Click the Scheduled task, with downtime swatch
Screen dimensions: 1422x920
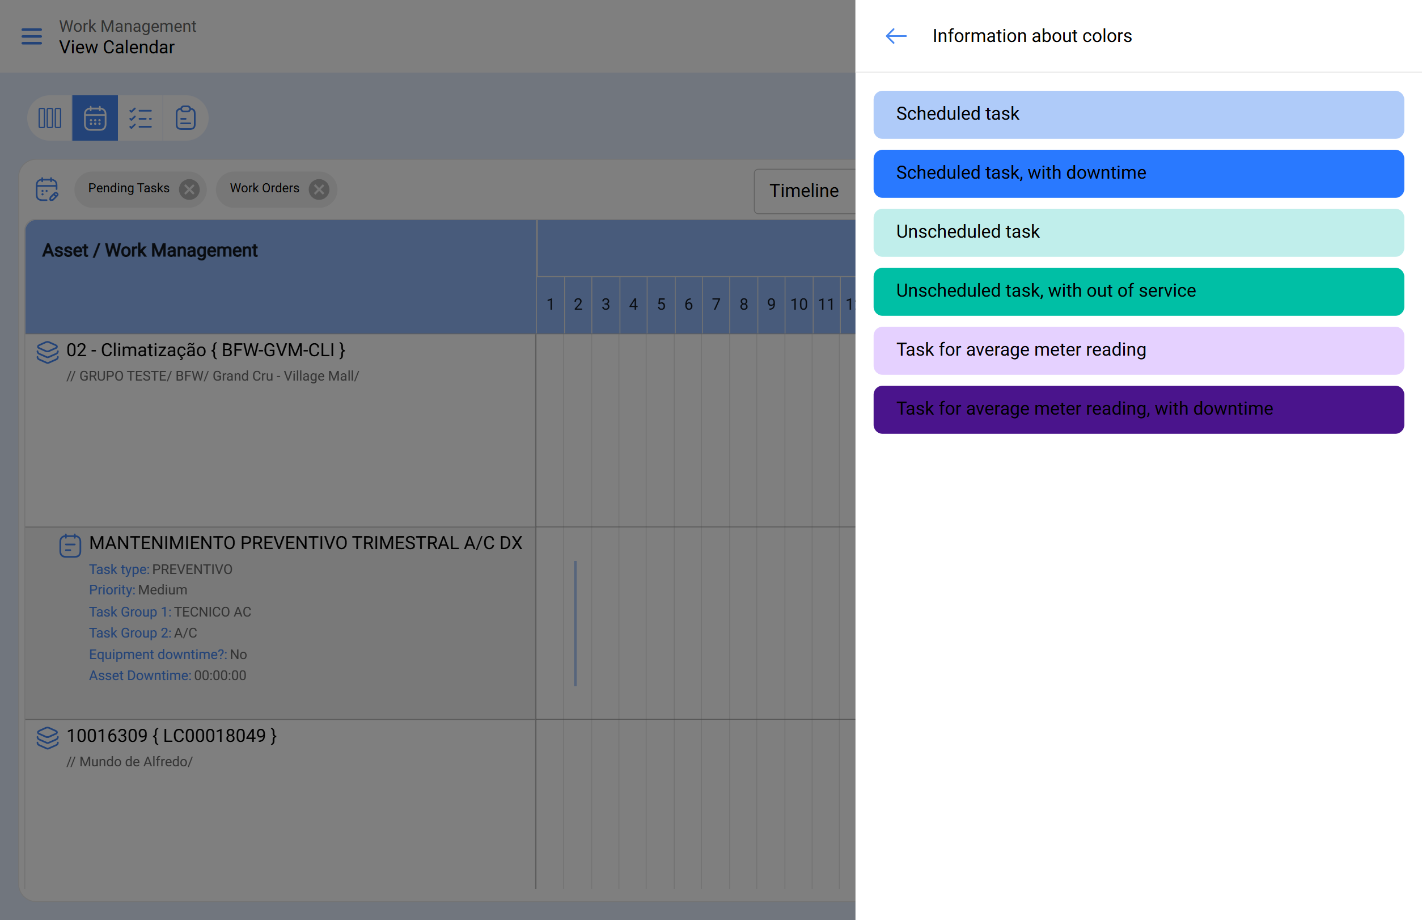(x=1139, y=173)
